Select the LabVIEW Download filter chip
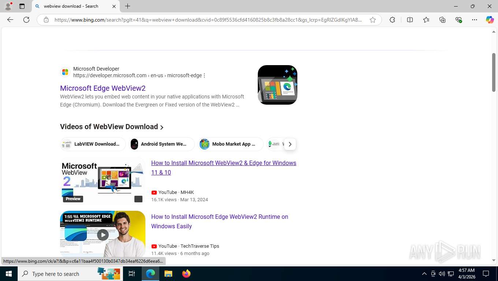 pos(93,144)
